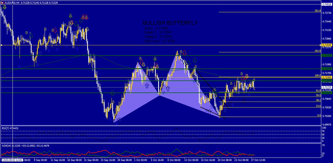333x163 pixels.
Task: Click the Target 1 0.71843 text line
Action: [158, 32]
